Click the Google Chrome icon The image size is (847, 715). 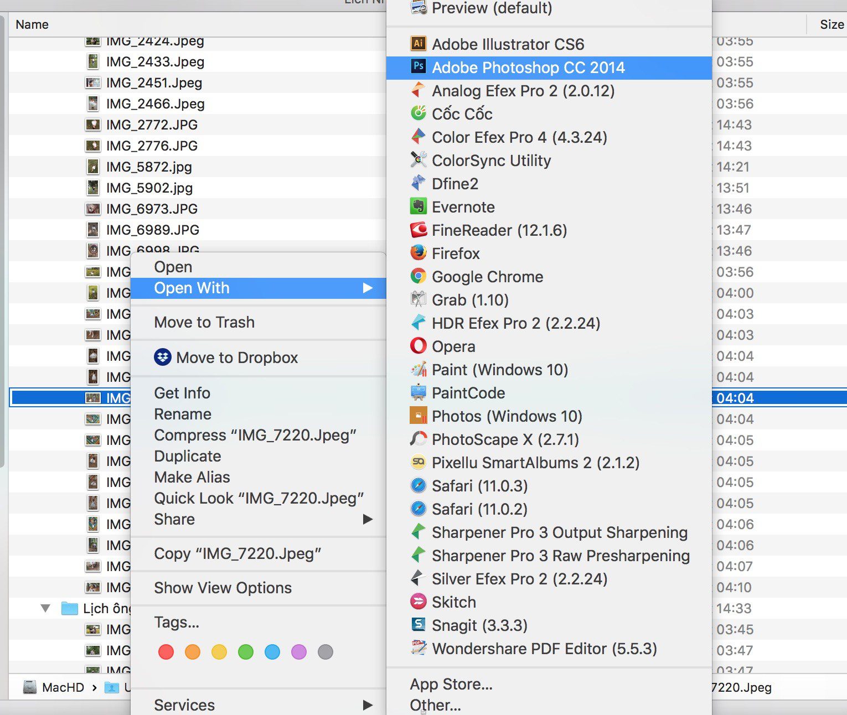(418, 276)
